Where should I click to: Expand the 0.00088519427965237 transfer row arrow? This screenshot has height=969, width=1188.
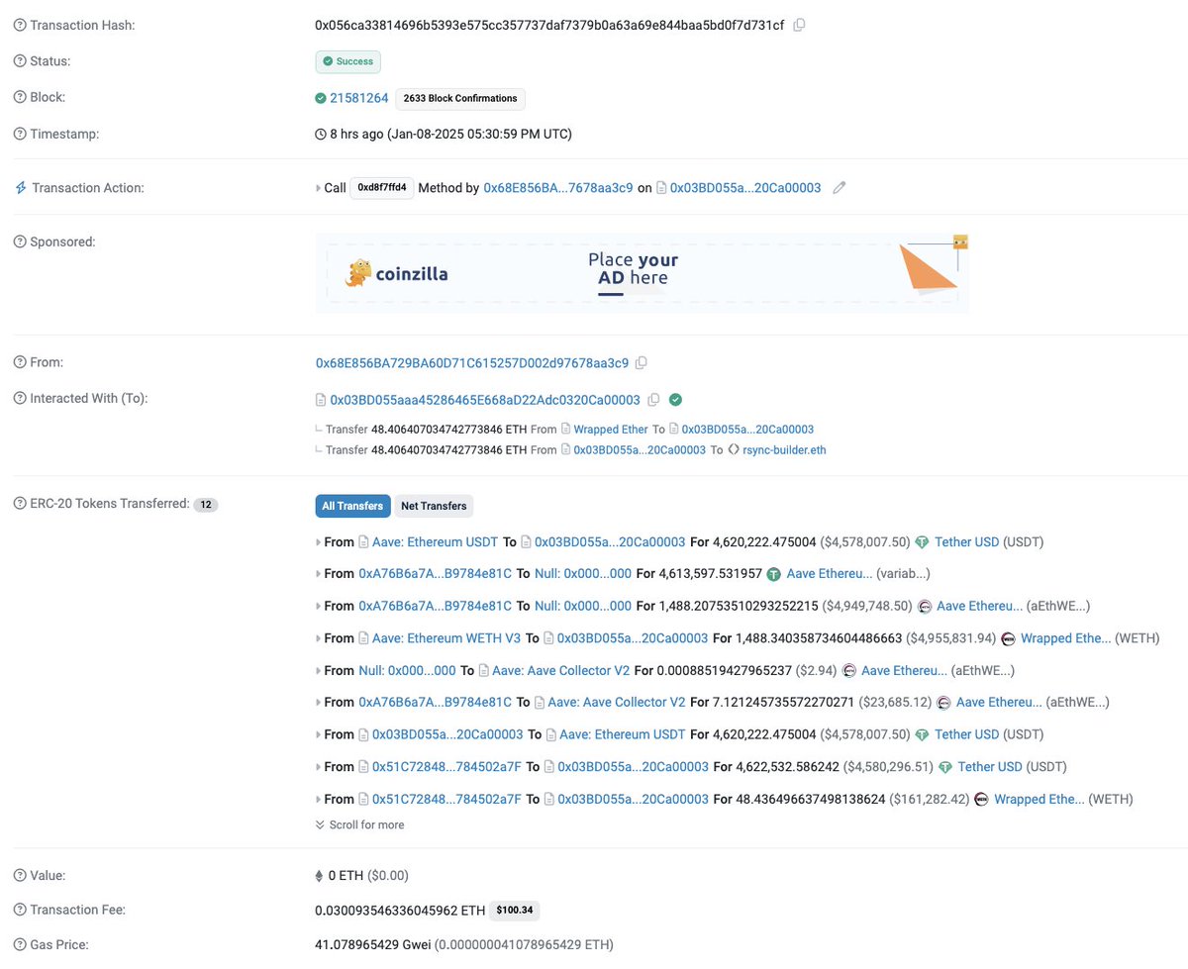point(319,671)
